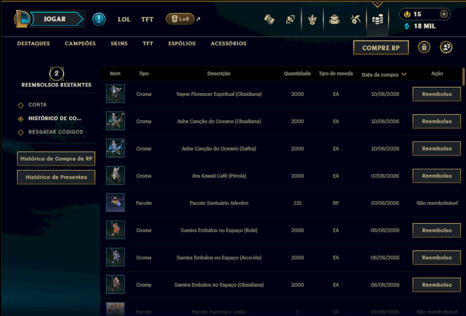Click Samira Embalos (Obsidiana) thumbnail

(x=115, y=285)
